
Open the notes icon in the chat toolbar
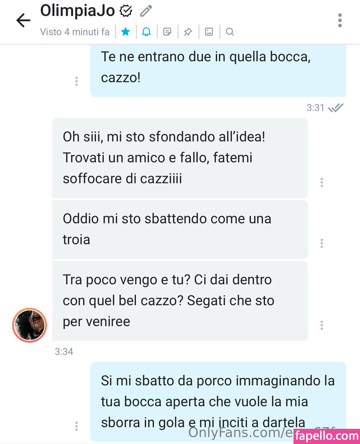(167, 32)
